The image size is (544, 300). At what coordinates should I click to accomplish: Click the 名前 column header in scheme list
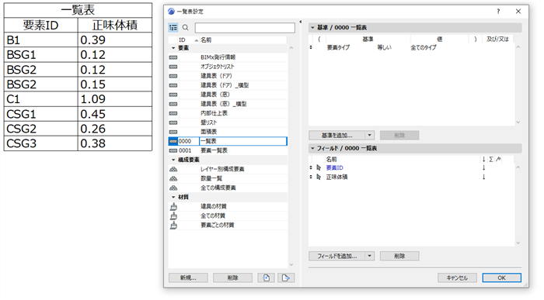(206, 40)
